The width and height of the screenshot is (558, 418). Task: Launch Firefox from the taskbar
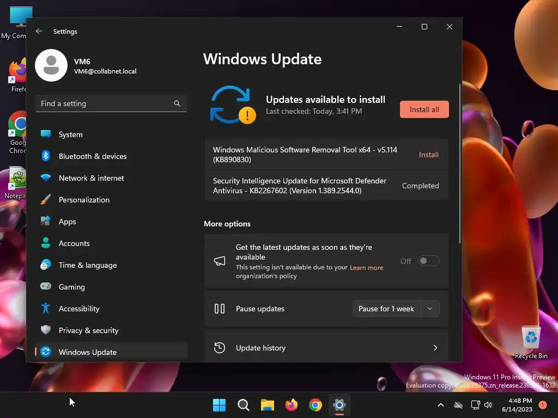click(x=292, y=405)
